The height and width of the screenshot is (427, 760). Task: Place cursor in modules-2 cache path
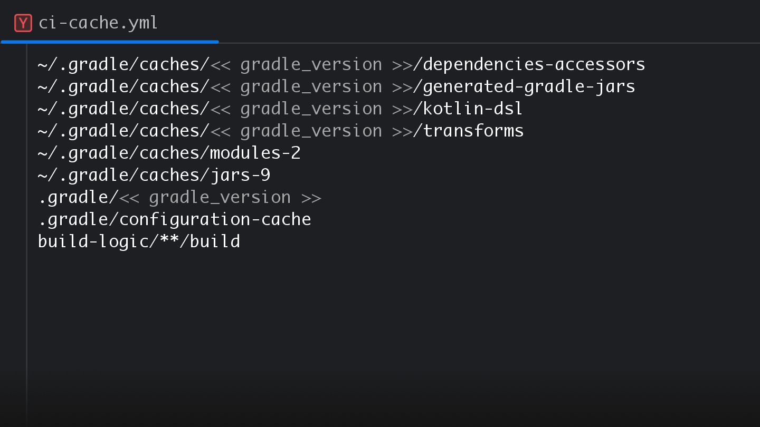(255, 153)
